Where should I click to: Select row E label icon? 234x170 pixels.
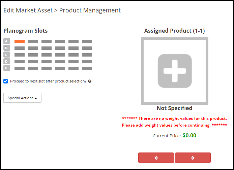[7, 68]
